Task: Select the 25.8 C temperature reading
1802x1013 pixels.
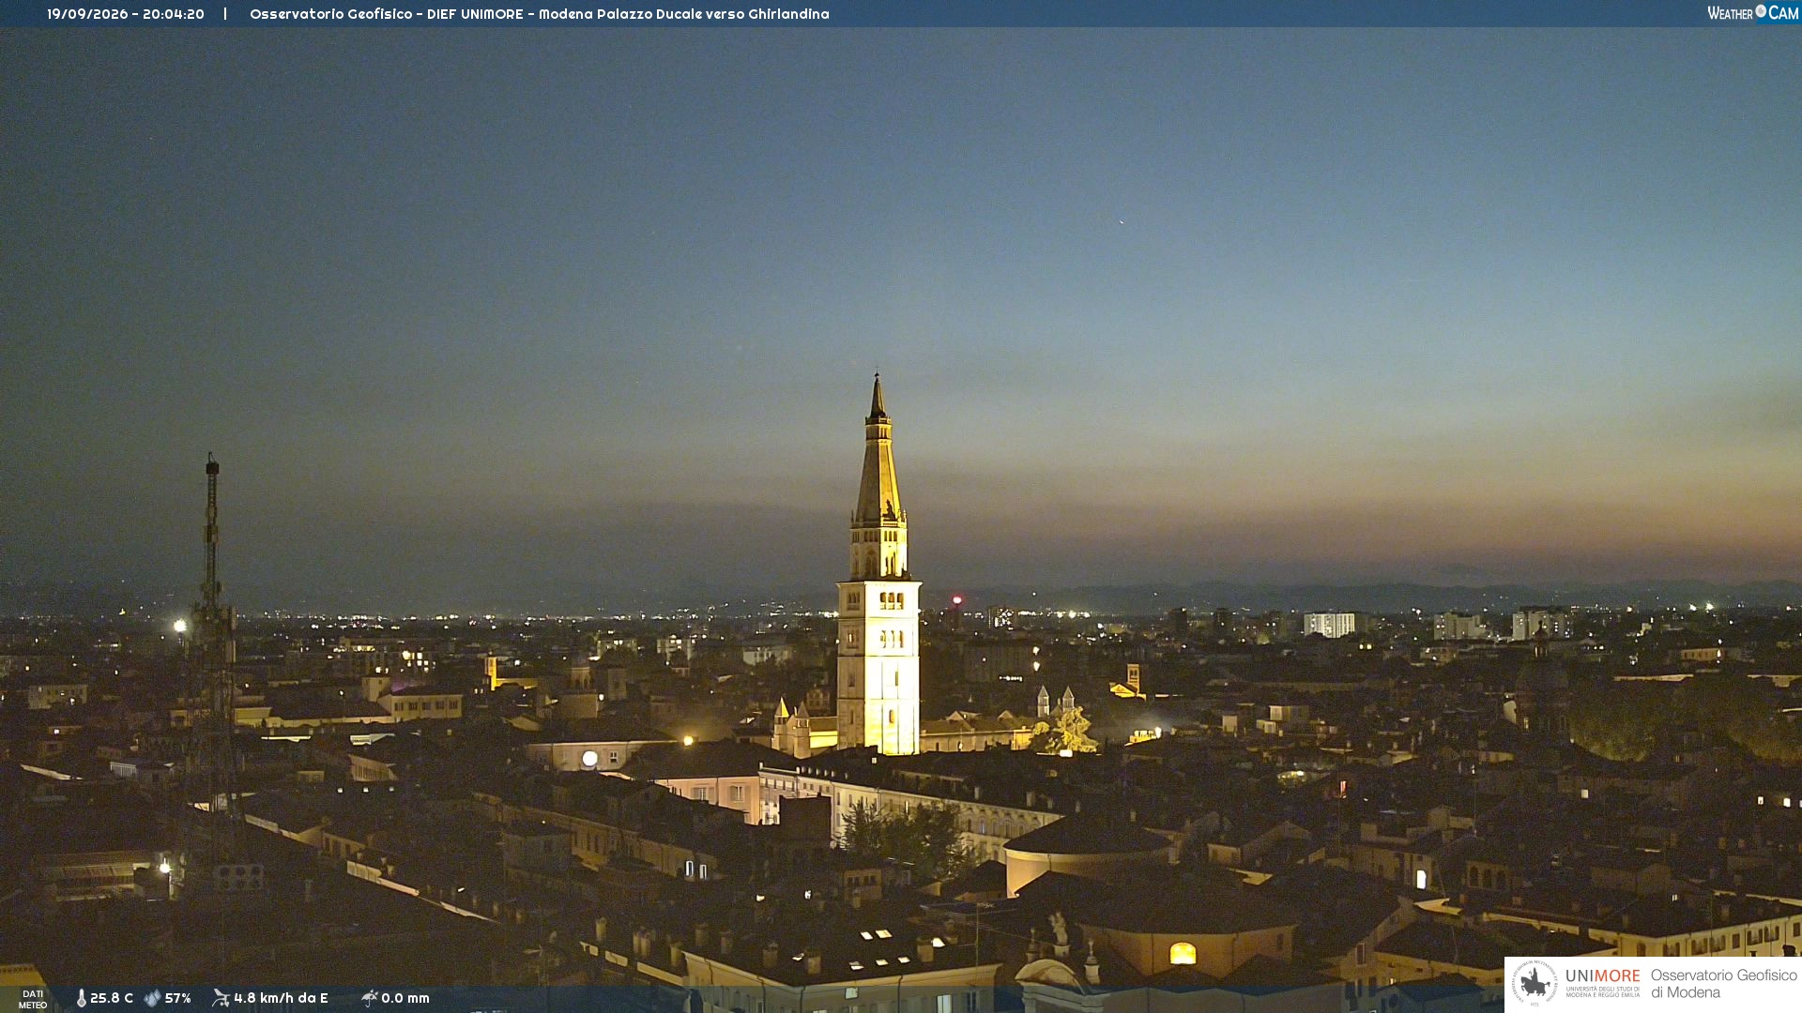Action: pos(112,999)
